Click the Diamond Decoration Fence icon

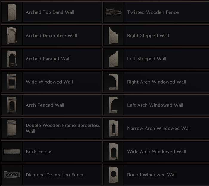click(x=12, y=175)
